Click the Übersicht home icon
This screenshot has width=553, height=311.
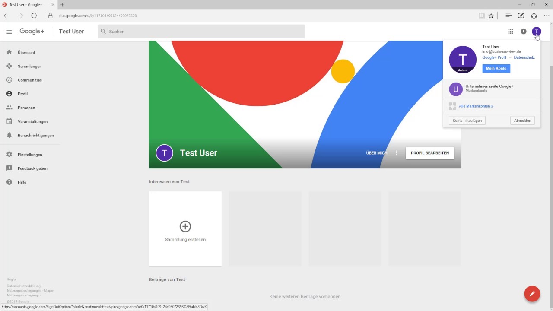click(x=9, y=52)
